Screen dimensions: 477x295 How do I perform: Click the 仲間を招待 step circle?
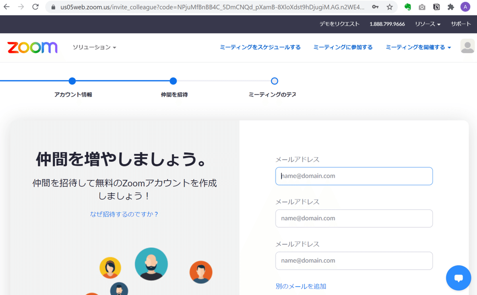pos(173,81)
